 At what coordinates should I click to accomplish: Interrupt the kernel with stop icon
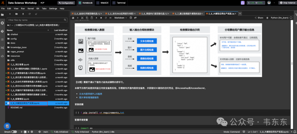click(101, 18)
